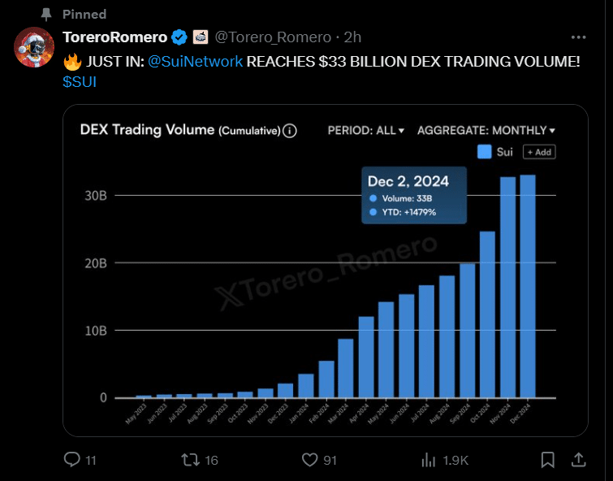Screen dimensions: 613x481
Task: Like the tweet with heart icon
Action: pos(309,460)
